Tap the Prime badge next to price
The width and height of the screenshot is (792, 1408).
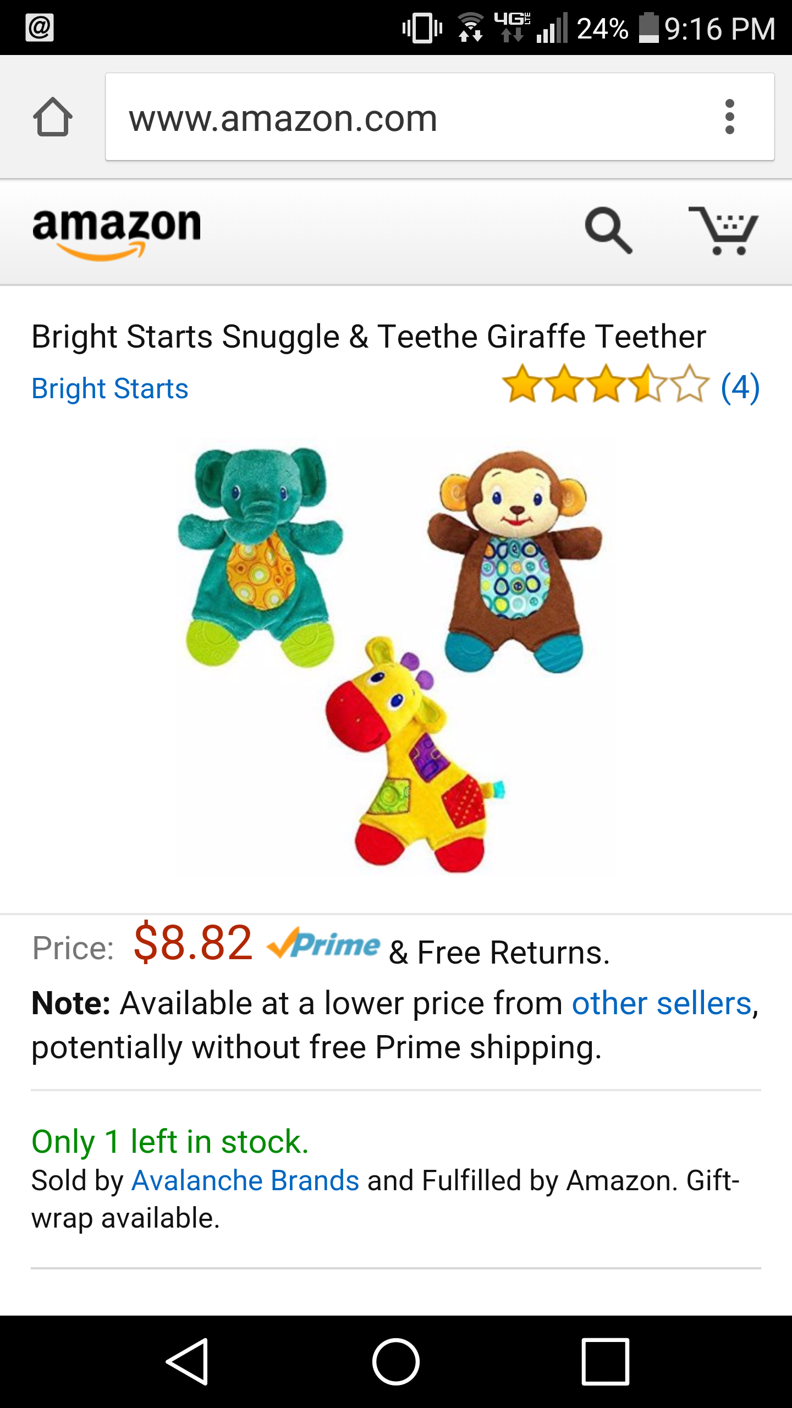[x=323, y=944]
